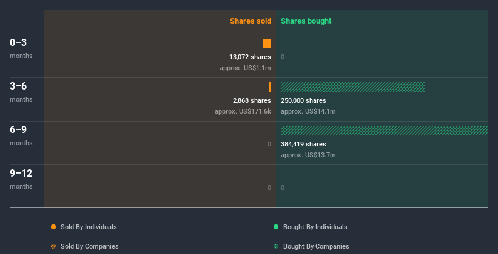Click the striped green 6–9 months bought bar
Screen dimensions: 498x254
[385, 131]
